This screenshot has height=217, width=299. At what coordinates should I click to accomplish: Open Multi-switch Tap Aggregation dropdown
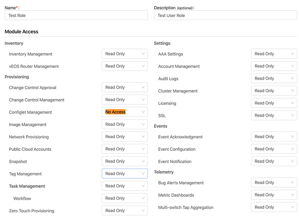point(274,207)
